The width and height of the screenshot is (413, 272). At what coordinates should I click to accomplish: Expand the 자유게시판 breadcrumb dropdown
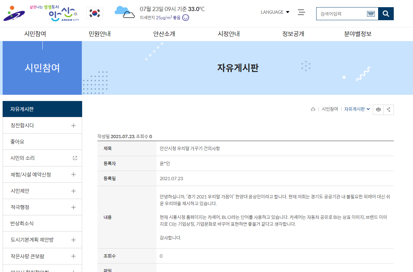357,109
